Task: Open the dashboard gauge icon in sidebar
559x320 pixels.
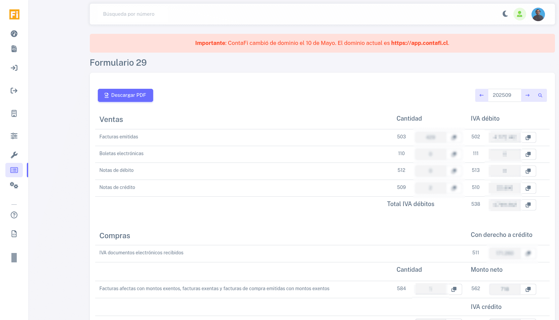Action: 14,34
